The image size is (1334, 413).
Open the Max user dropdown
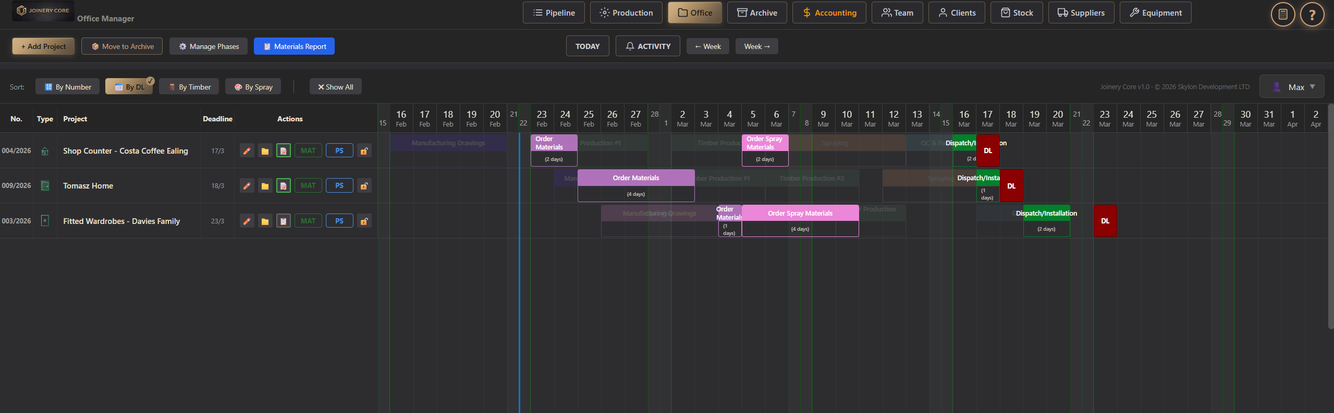1292,87
